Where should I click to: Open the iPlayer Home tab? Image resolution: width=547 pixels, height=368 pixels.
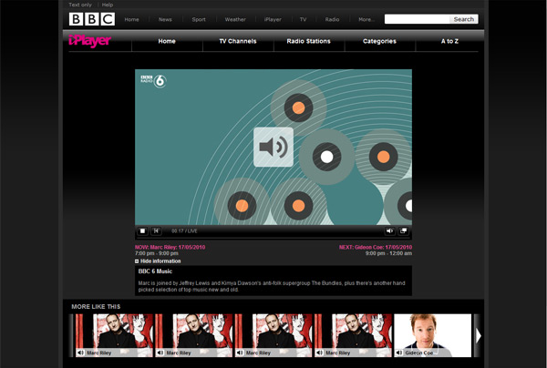(x=167, y=41)
